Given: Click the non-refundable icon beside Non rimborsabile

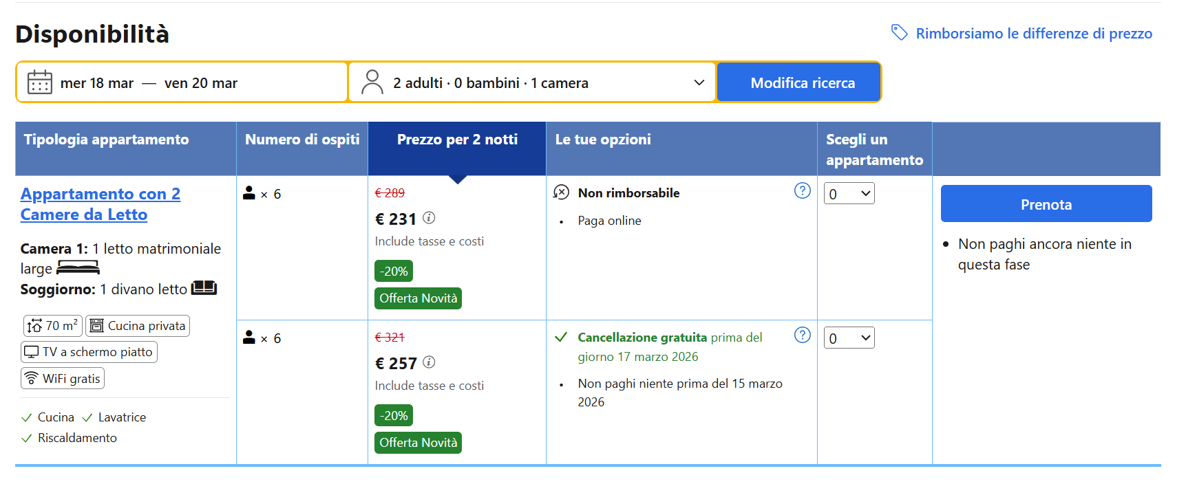Looking at the screenshot, I should coord(561,192).
